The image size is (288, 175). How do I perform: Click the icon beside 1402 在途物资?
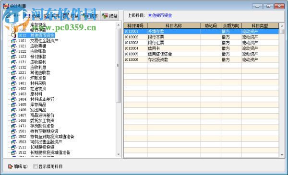tap(14, 89)
